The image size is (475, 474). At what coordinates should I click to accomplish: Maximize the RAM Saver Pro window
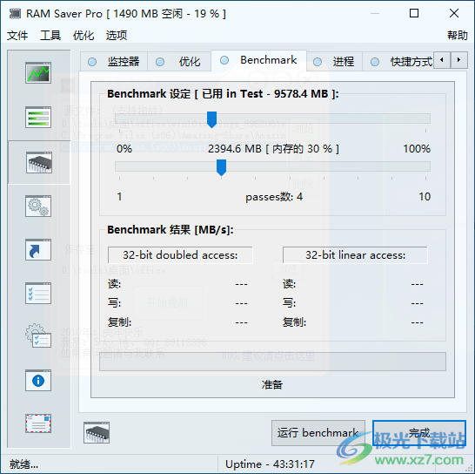click(414, 13)
